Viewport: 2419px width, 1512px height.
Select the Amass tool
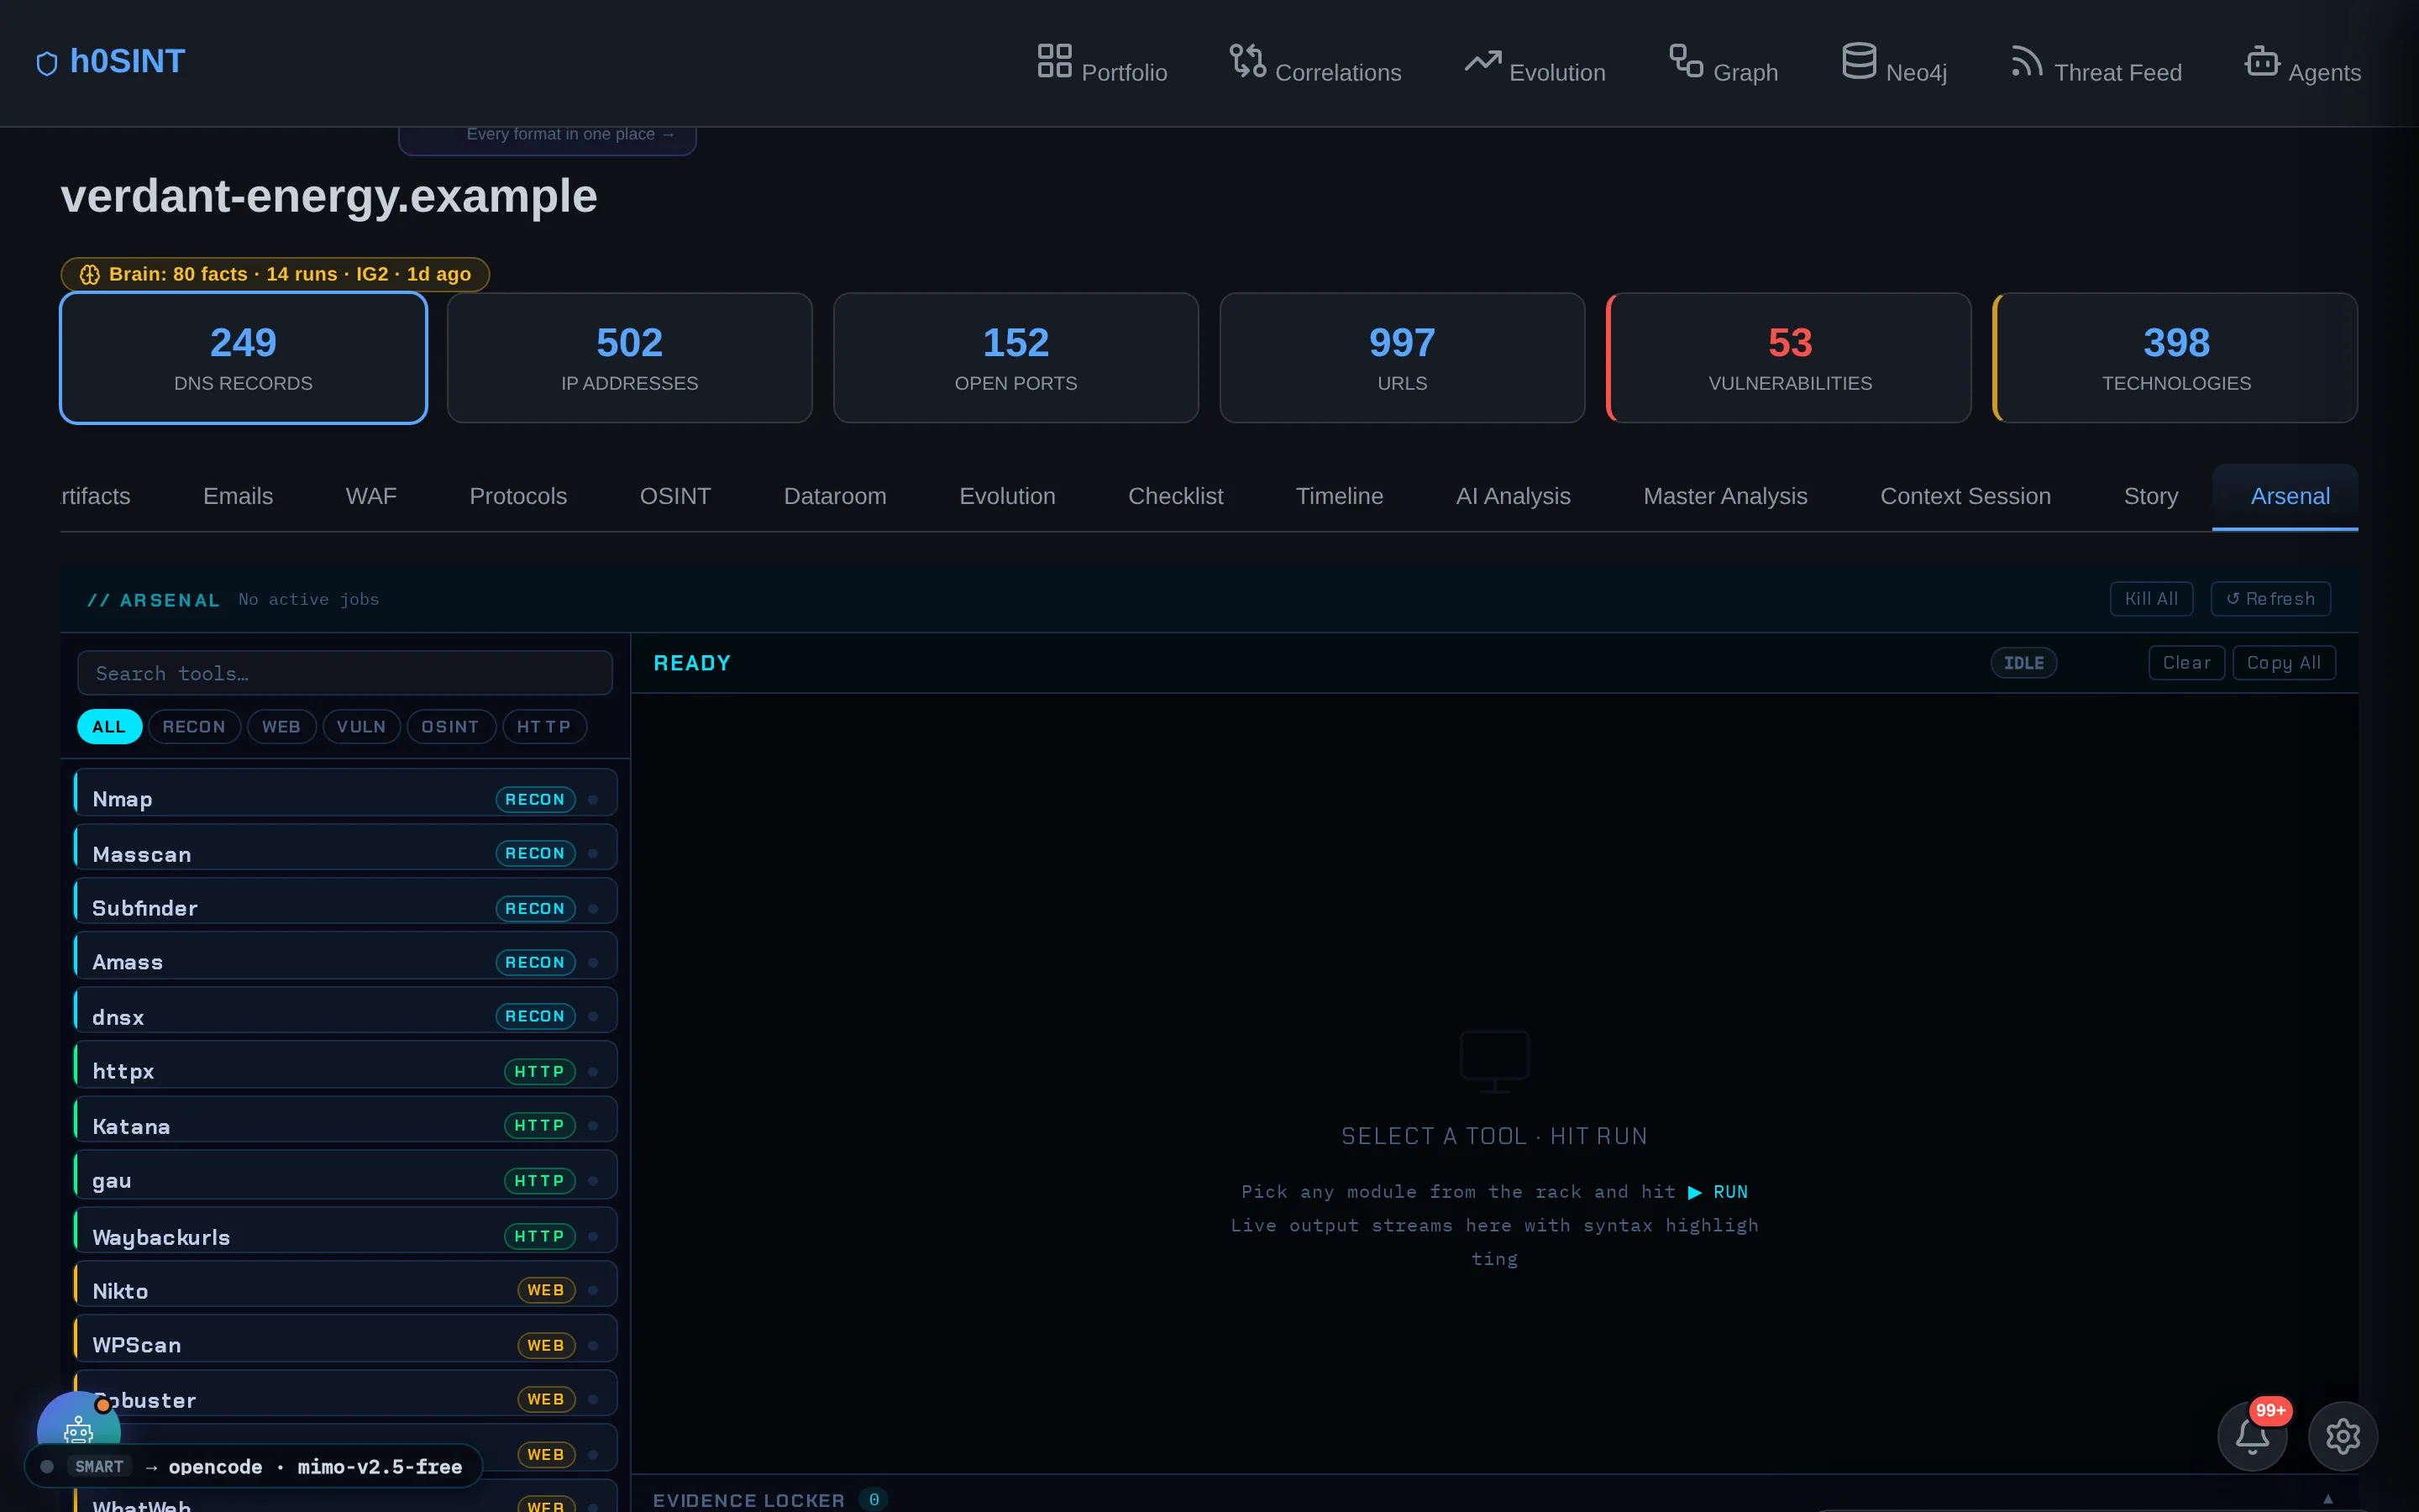(345, 956)
